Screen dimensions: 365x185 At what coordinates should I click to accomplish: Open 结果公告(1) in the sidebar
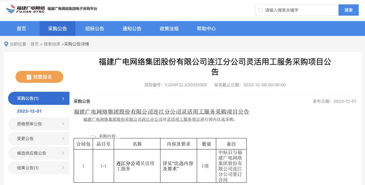(x=39, y=168)
